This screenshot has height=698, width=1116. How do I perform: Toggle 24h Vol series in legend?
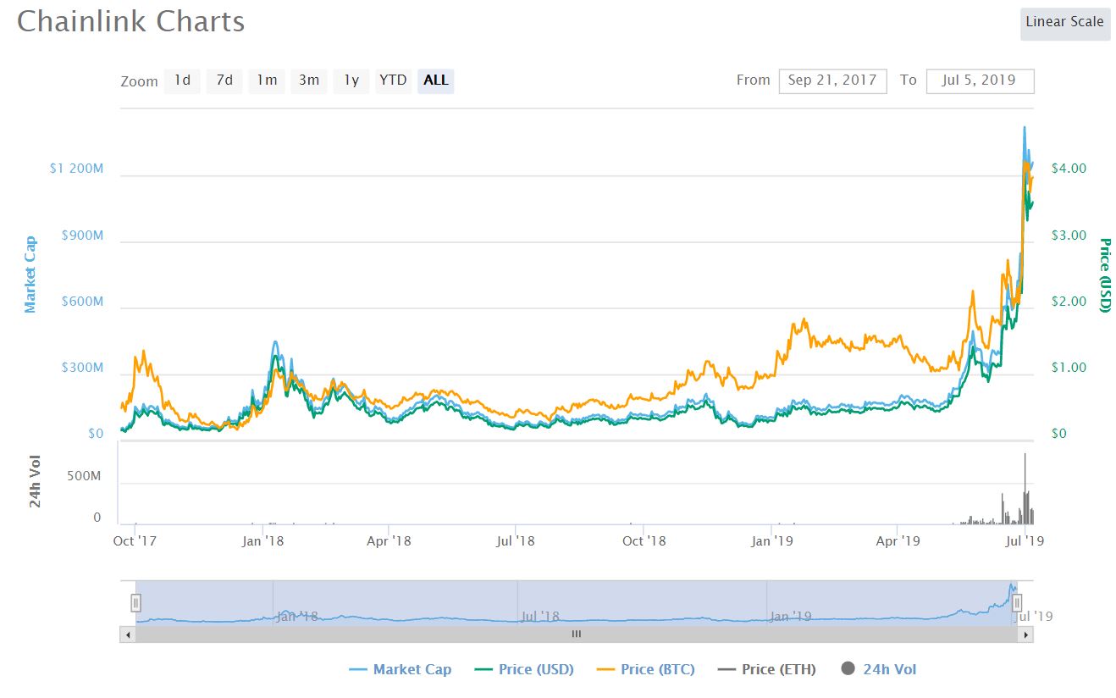[x=879, y=669]
